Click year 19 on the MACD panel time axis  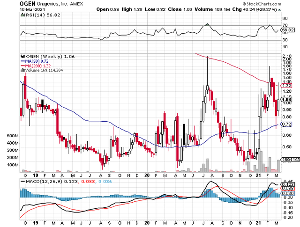[x=36, y=223]
